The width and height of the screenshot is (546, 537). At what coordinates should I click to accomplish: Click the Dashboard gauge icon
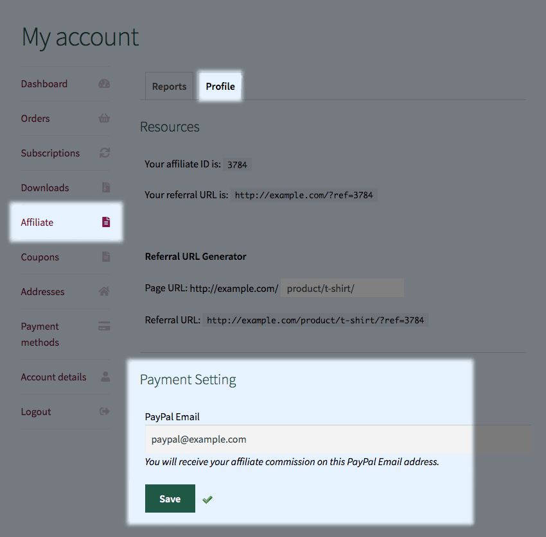(x=104, y=84)
